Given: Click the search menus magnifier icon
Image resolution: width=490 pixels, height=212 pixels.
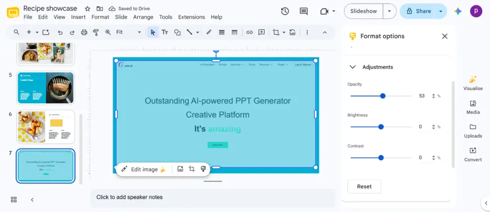Looking at the screenshot, I should point(17,32).
